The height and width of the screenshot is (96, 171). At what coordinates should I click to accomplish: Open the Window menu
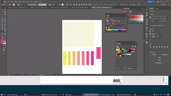pyautogui.click(x=36, y=2)
